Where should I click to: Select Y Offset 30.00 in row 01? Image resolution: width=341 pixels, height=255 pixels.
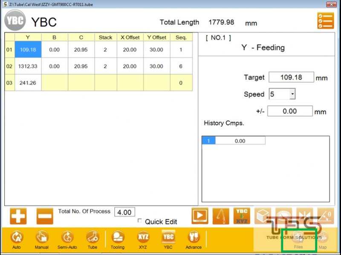point(156,49)
